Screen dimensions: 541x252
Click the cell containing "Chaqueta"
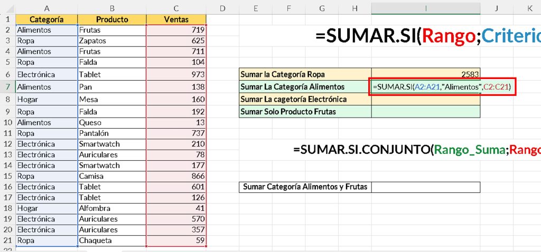(x=112, y=240)
